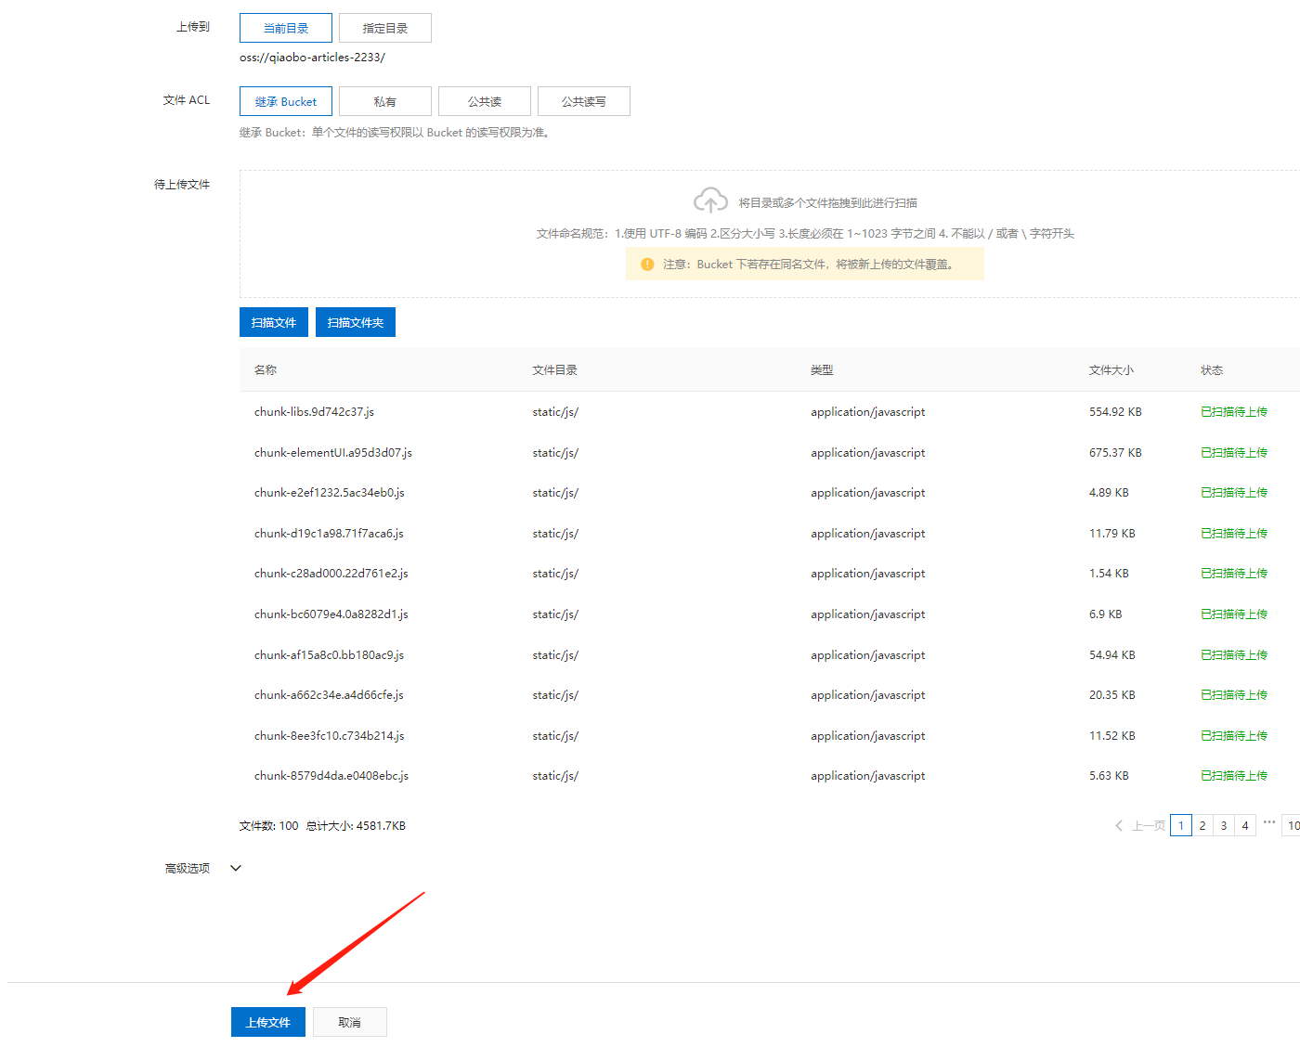Select 当前目录 upload destination option

[x=286, y=28]
